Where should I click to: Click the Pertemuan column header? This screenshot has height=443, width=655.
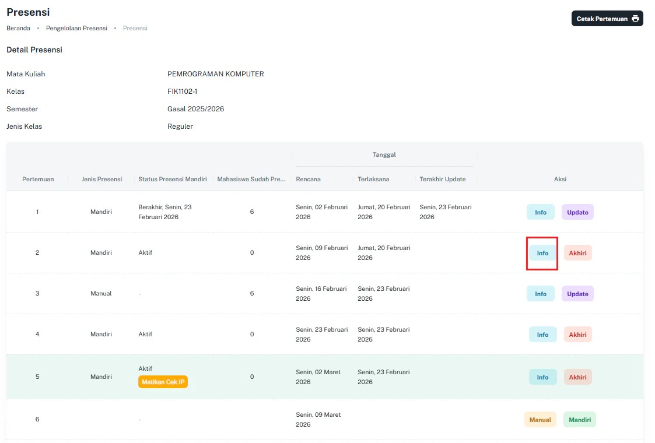[38, 179]
